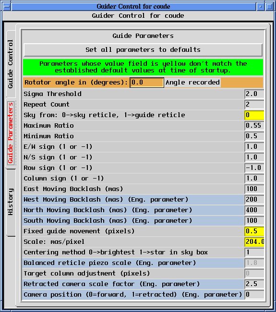Click the Guider Control for coude title bar
This screenshot has height=312, width=276.
point(133,7)
